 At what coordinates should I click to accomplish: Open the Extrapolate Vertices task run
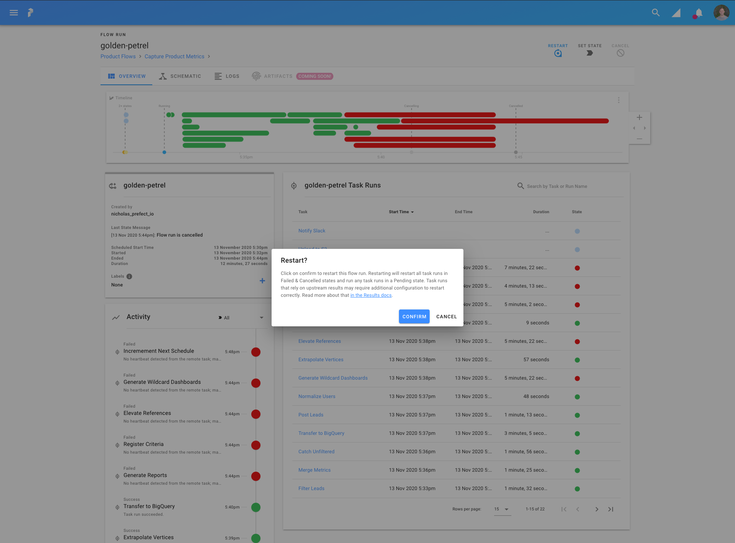point(321,360)
